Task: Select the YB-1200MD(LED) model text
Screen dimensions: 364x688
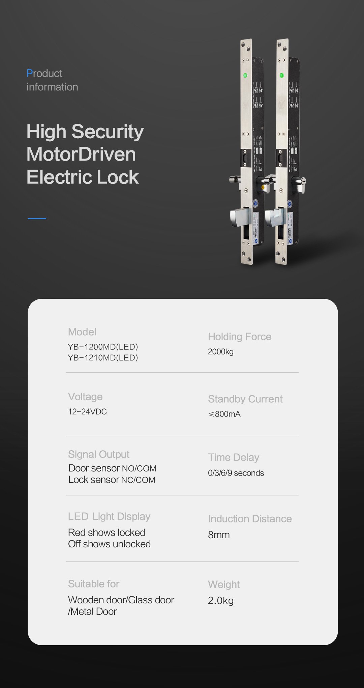Action: (x=103, y=347)
